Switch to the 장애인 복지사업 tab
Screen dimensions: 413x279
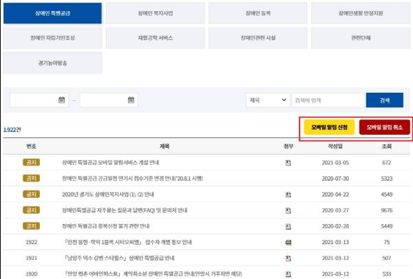155,13
